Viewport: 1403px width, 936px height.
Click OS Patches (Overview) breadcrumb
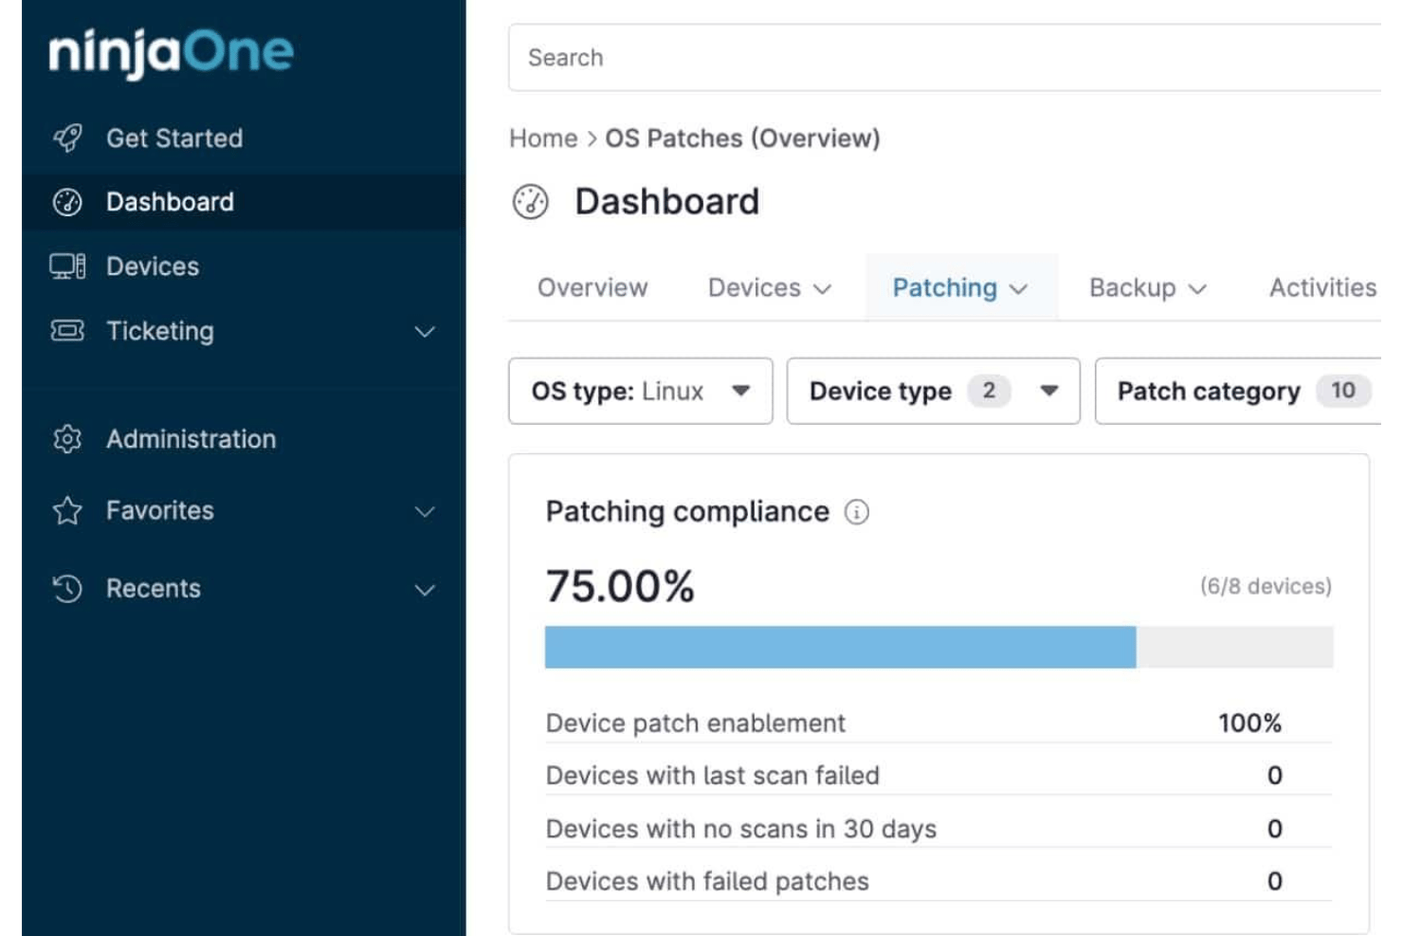pyautogui.click(x=742, y=138)
